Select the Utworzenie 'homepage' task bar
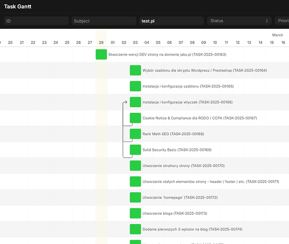The height and width of the screenshot is (244, 289). click(x=135, y=197)
